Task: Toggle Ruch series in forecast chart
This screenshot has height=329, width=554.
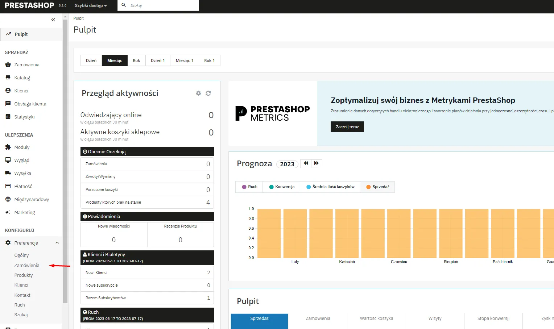Action: (x=249, y=187)
